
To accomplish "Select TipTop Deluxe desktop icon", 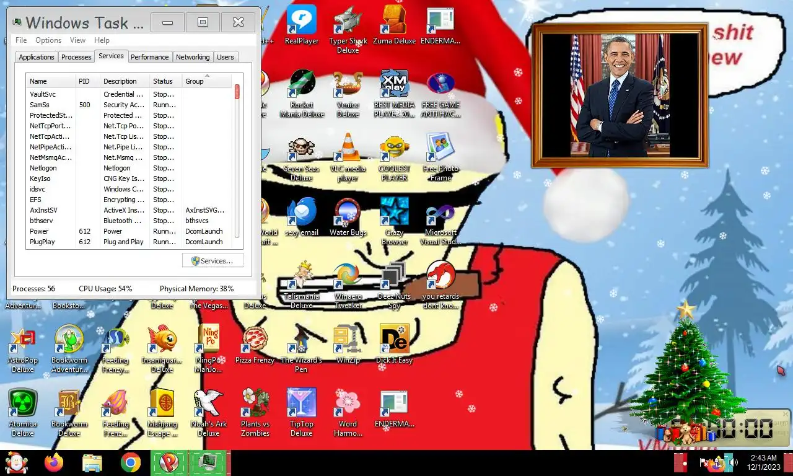I will [302, 412].
